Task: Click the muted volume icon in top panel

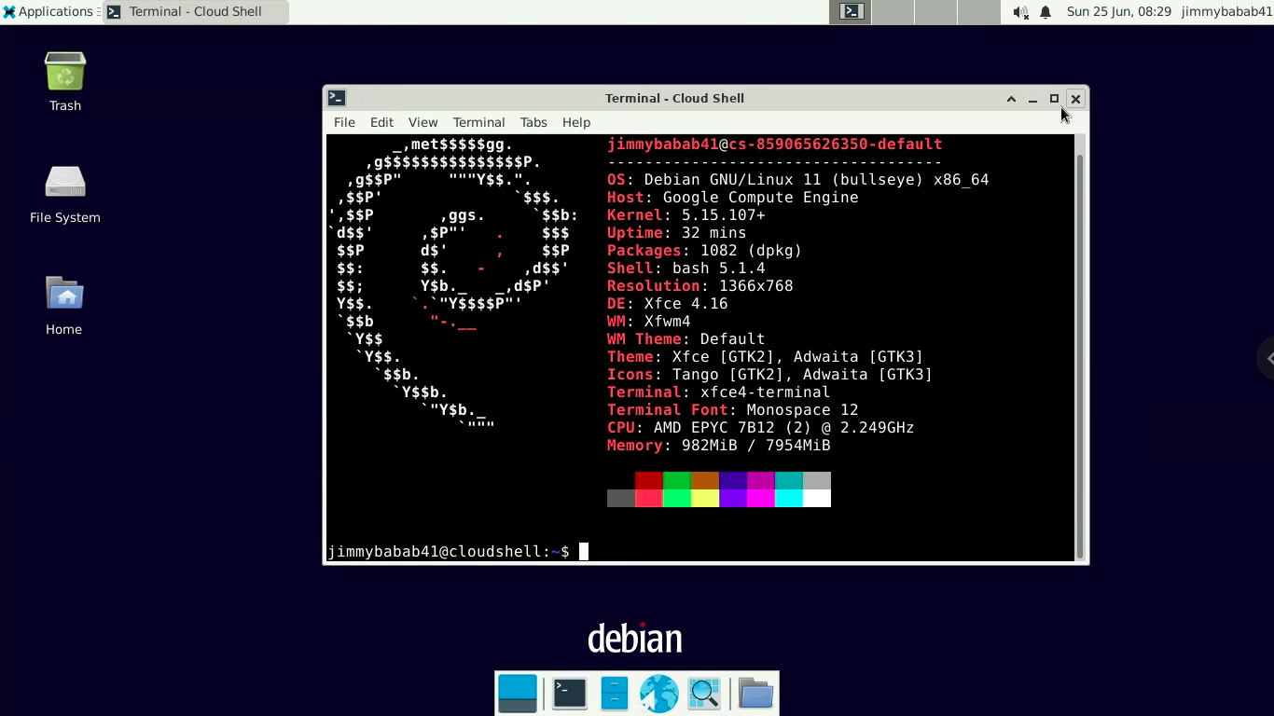Action: coord(1020,12)
